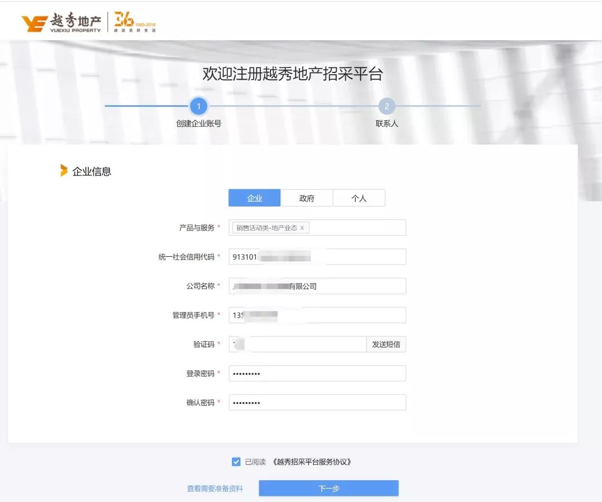Open the 查看需要准备资料 link
Image resolution: width=602 pixels, height=502 pixels.
(x=215, y=489)
